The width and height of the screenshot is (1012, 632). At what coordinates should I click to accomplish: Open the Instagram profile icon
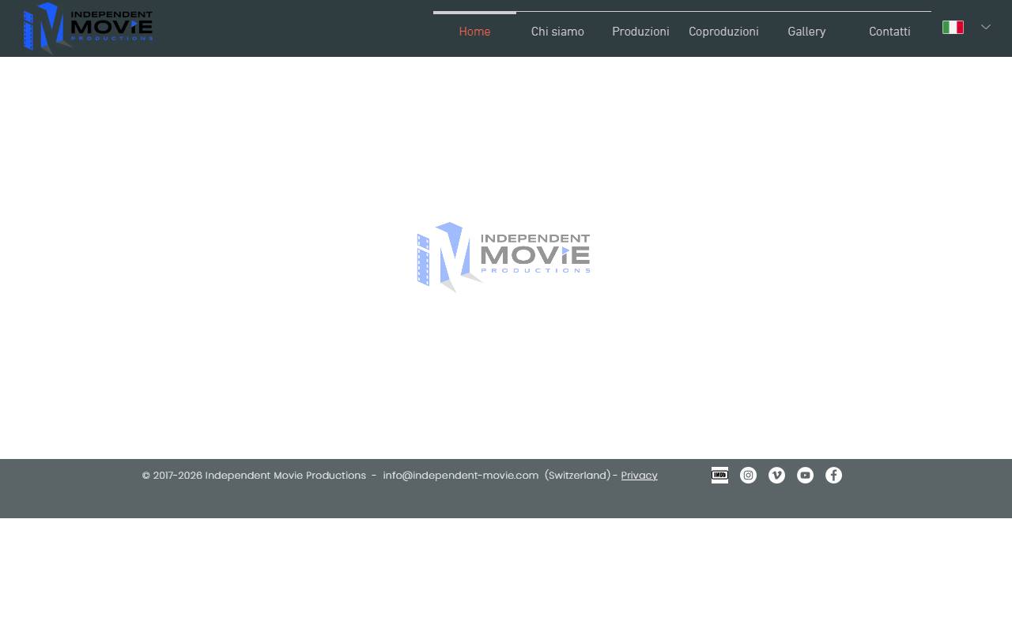748,475
